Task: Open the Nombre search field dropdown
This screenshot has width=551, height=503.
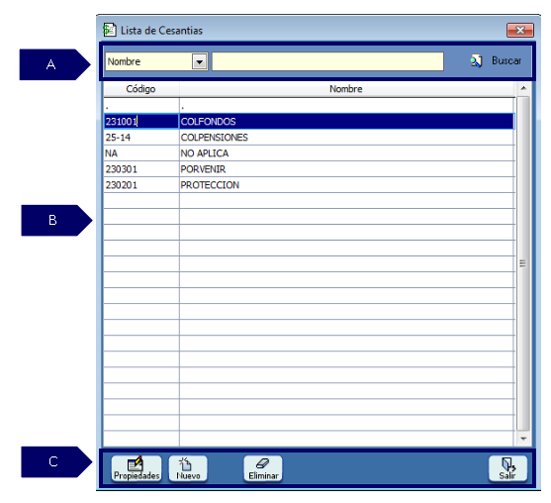Action: tap(200, 61)
